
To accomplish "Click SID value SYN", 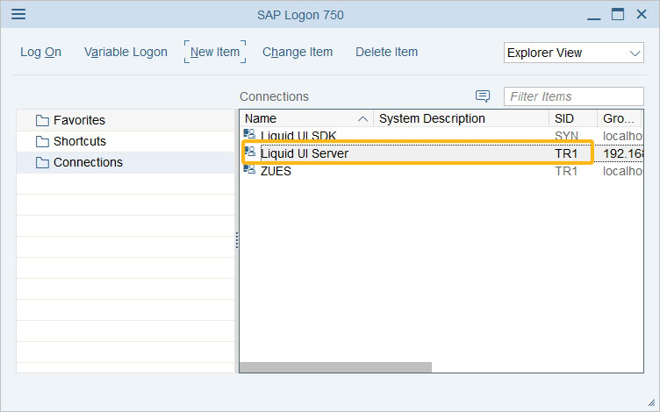I will 566,136.
